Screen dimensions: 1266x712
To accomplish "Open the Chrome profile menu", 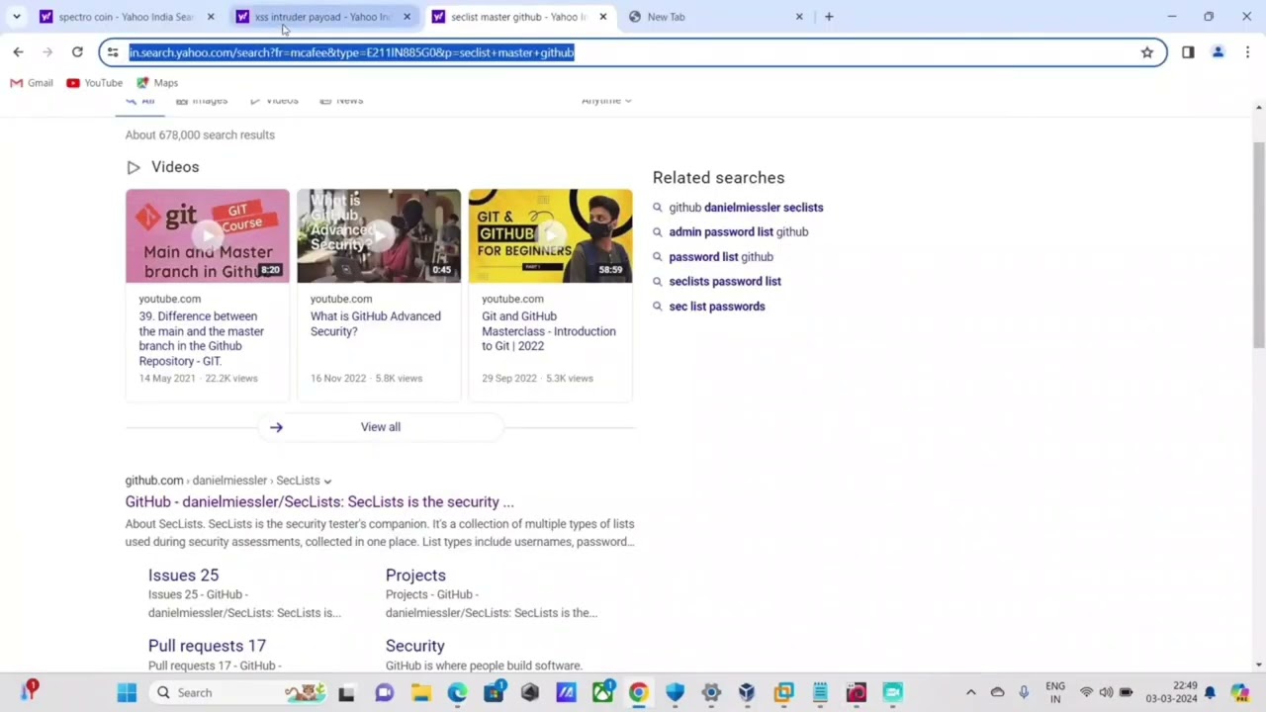I will [x=1219, y=52].
